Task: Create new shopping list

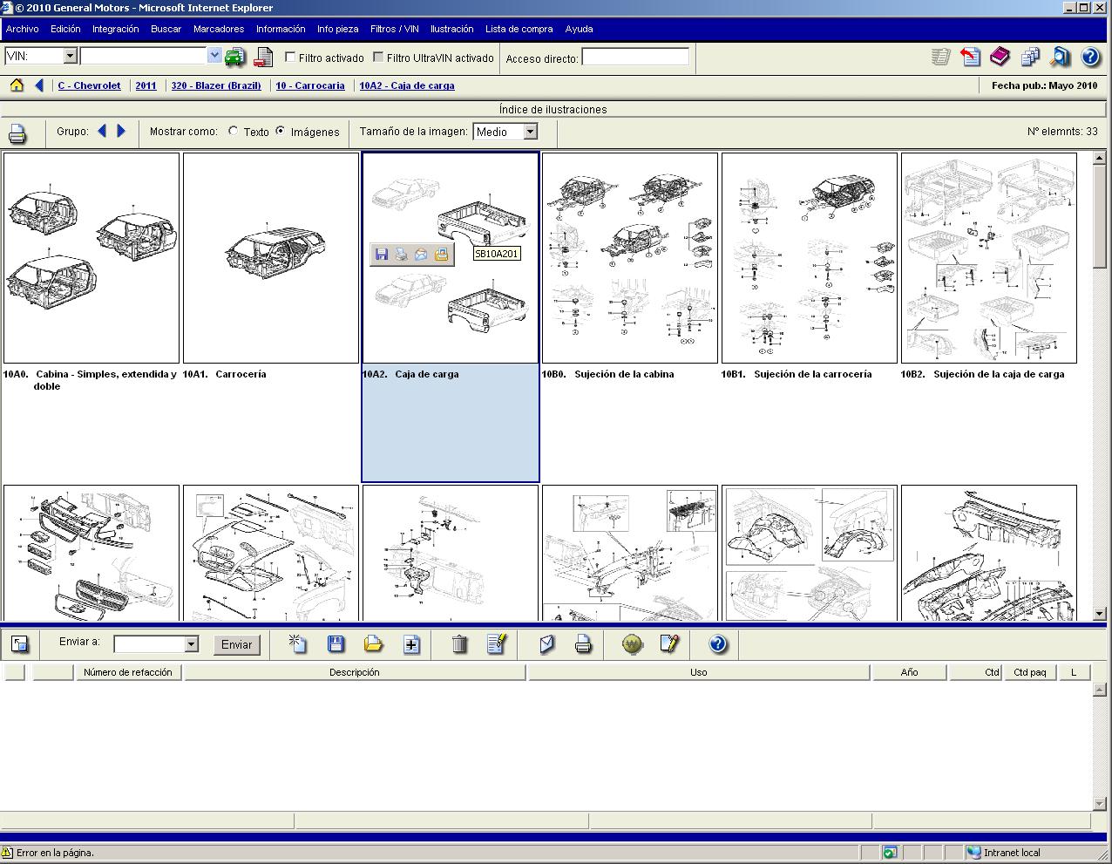Action: pos(297,644)
